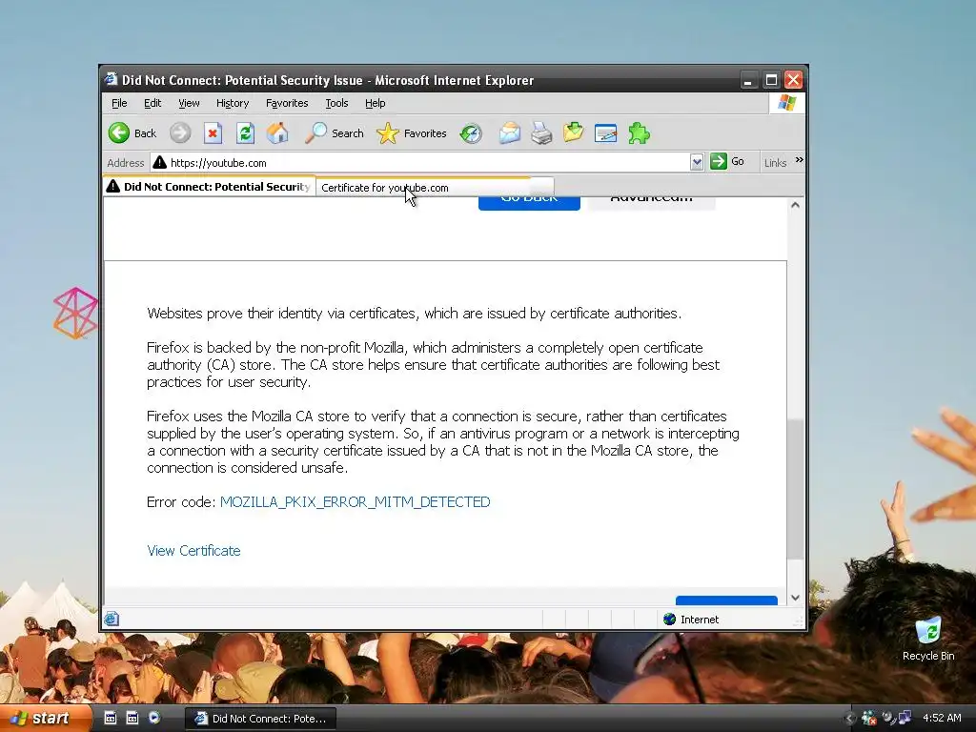Open the View menu
Image resolution: width=976 pixels, height=732 pixels.
(189, 103)
